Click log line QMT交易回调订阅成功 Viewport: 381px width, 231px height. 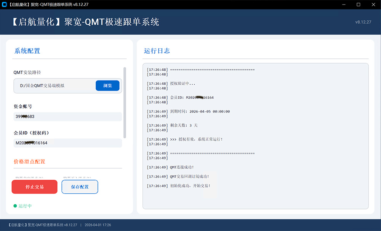178,176
